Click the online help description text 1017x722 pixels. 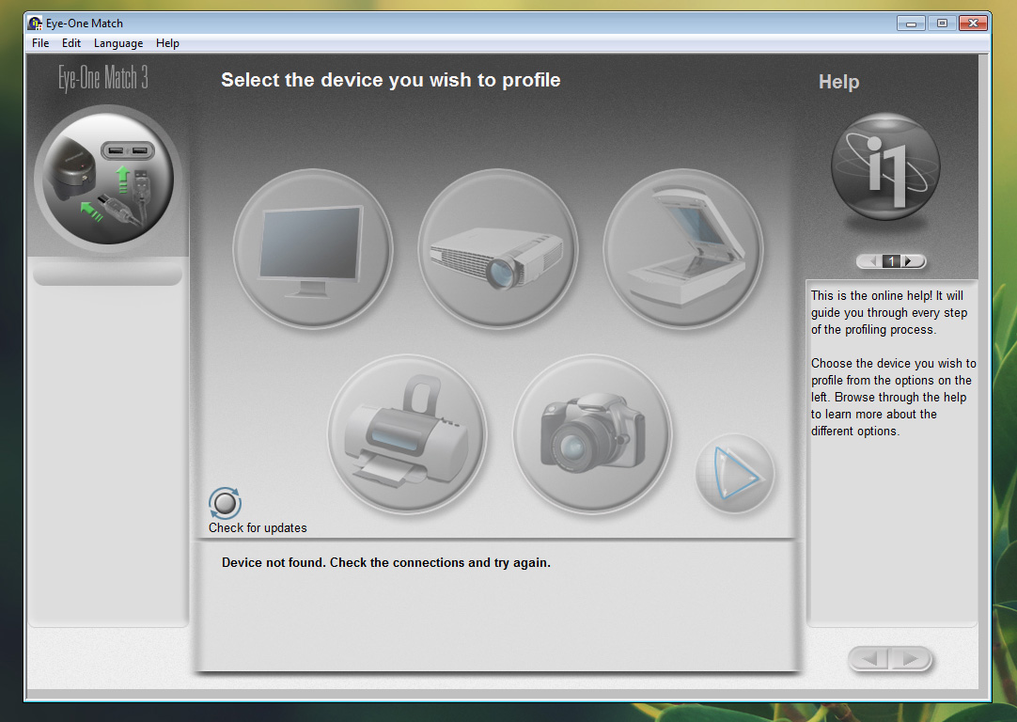pos(893,363)
